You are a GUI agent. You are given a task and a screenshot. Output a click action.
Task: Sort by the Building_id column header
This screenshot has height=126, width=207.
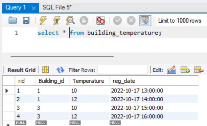coord(52,81)
